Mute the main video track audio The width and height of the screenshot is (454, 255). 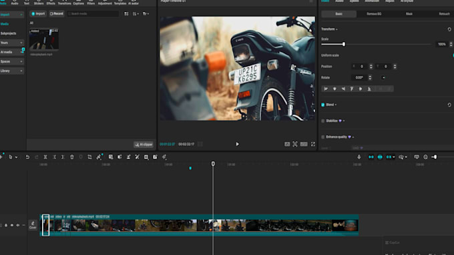pos(18,225)
